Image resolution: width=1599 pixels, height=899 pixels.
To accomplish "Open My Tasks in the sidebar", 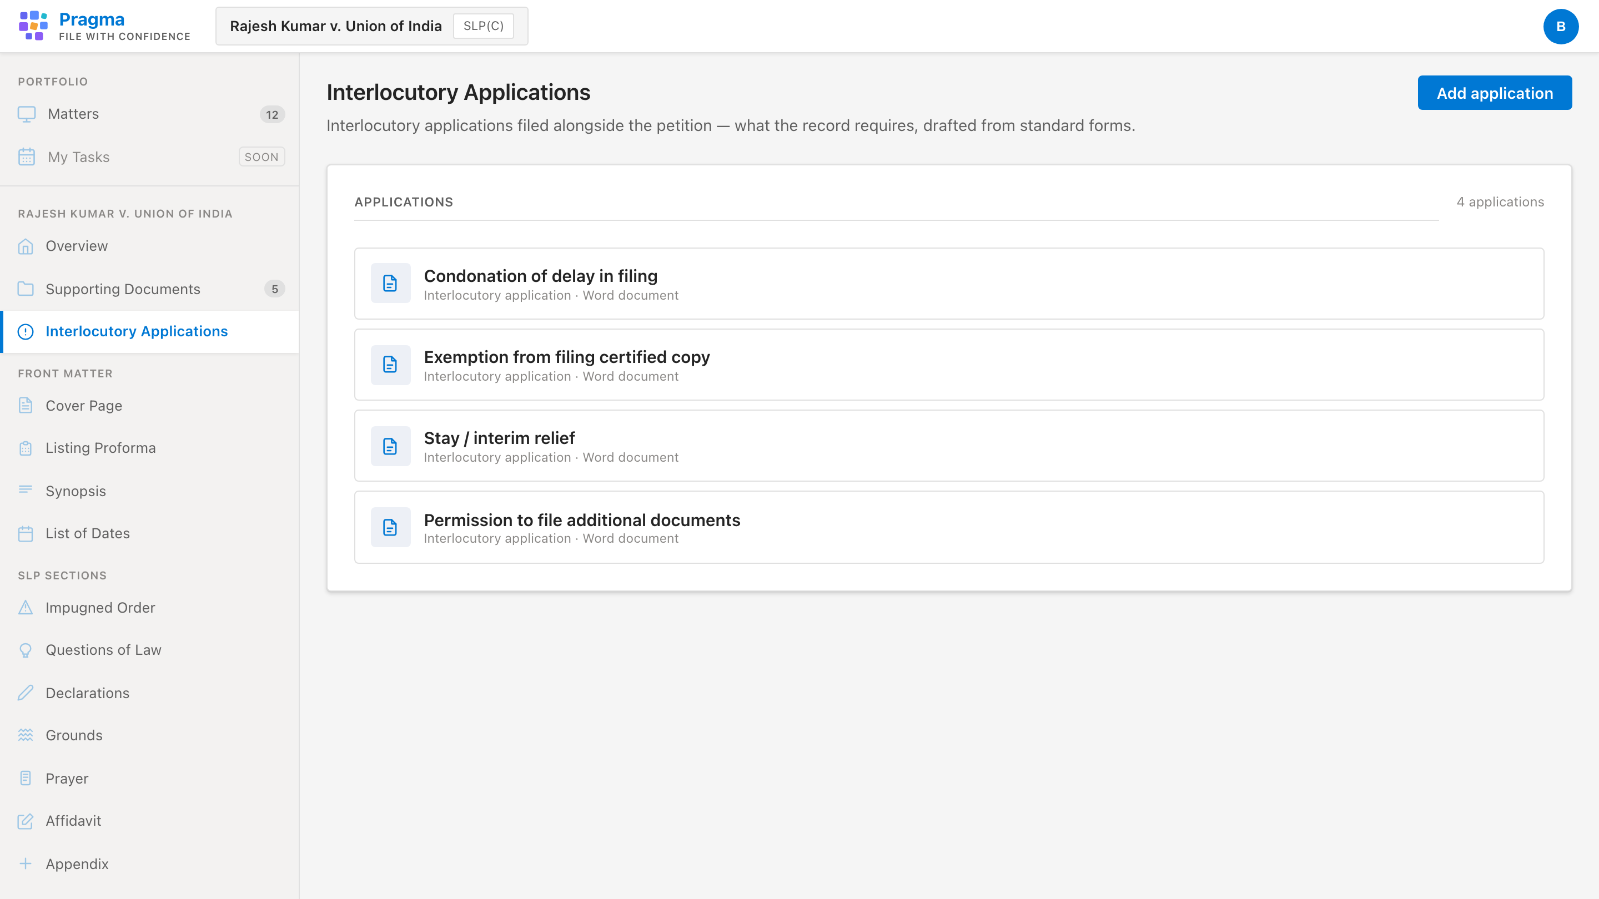I will [x=149, y=157].
